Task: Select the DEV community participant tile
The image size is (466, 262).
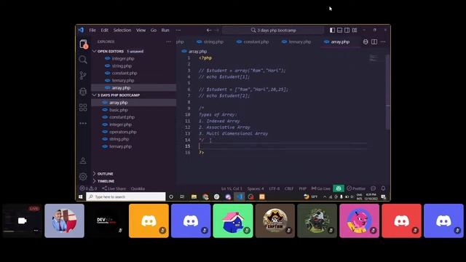Action: pos(107,221)
